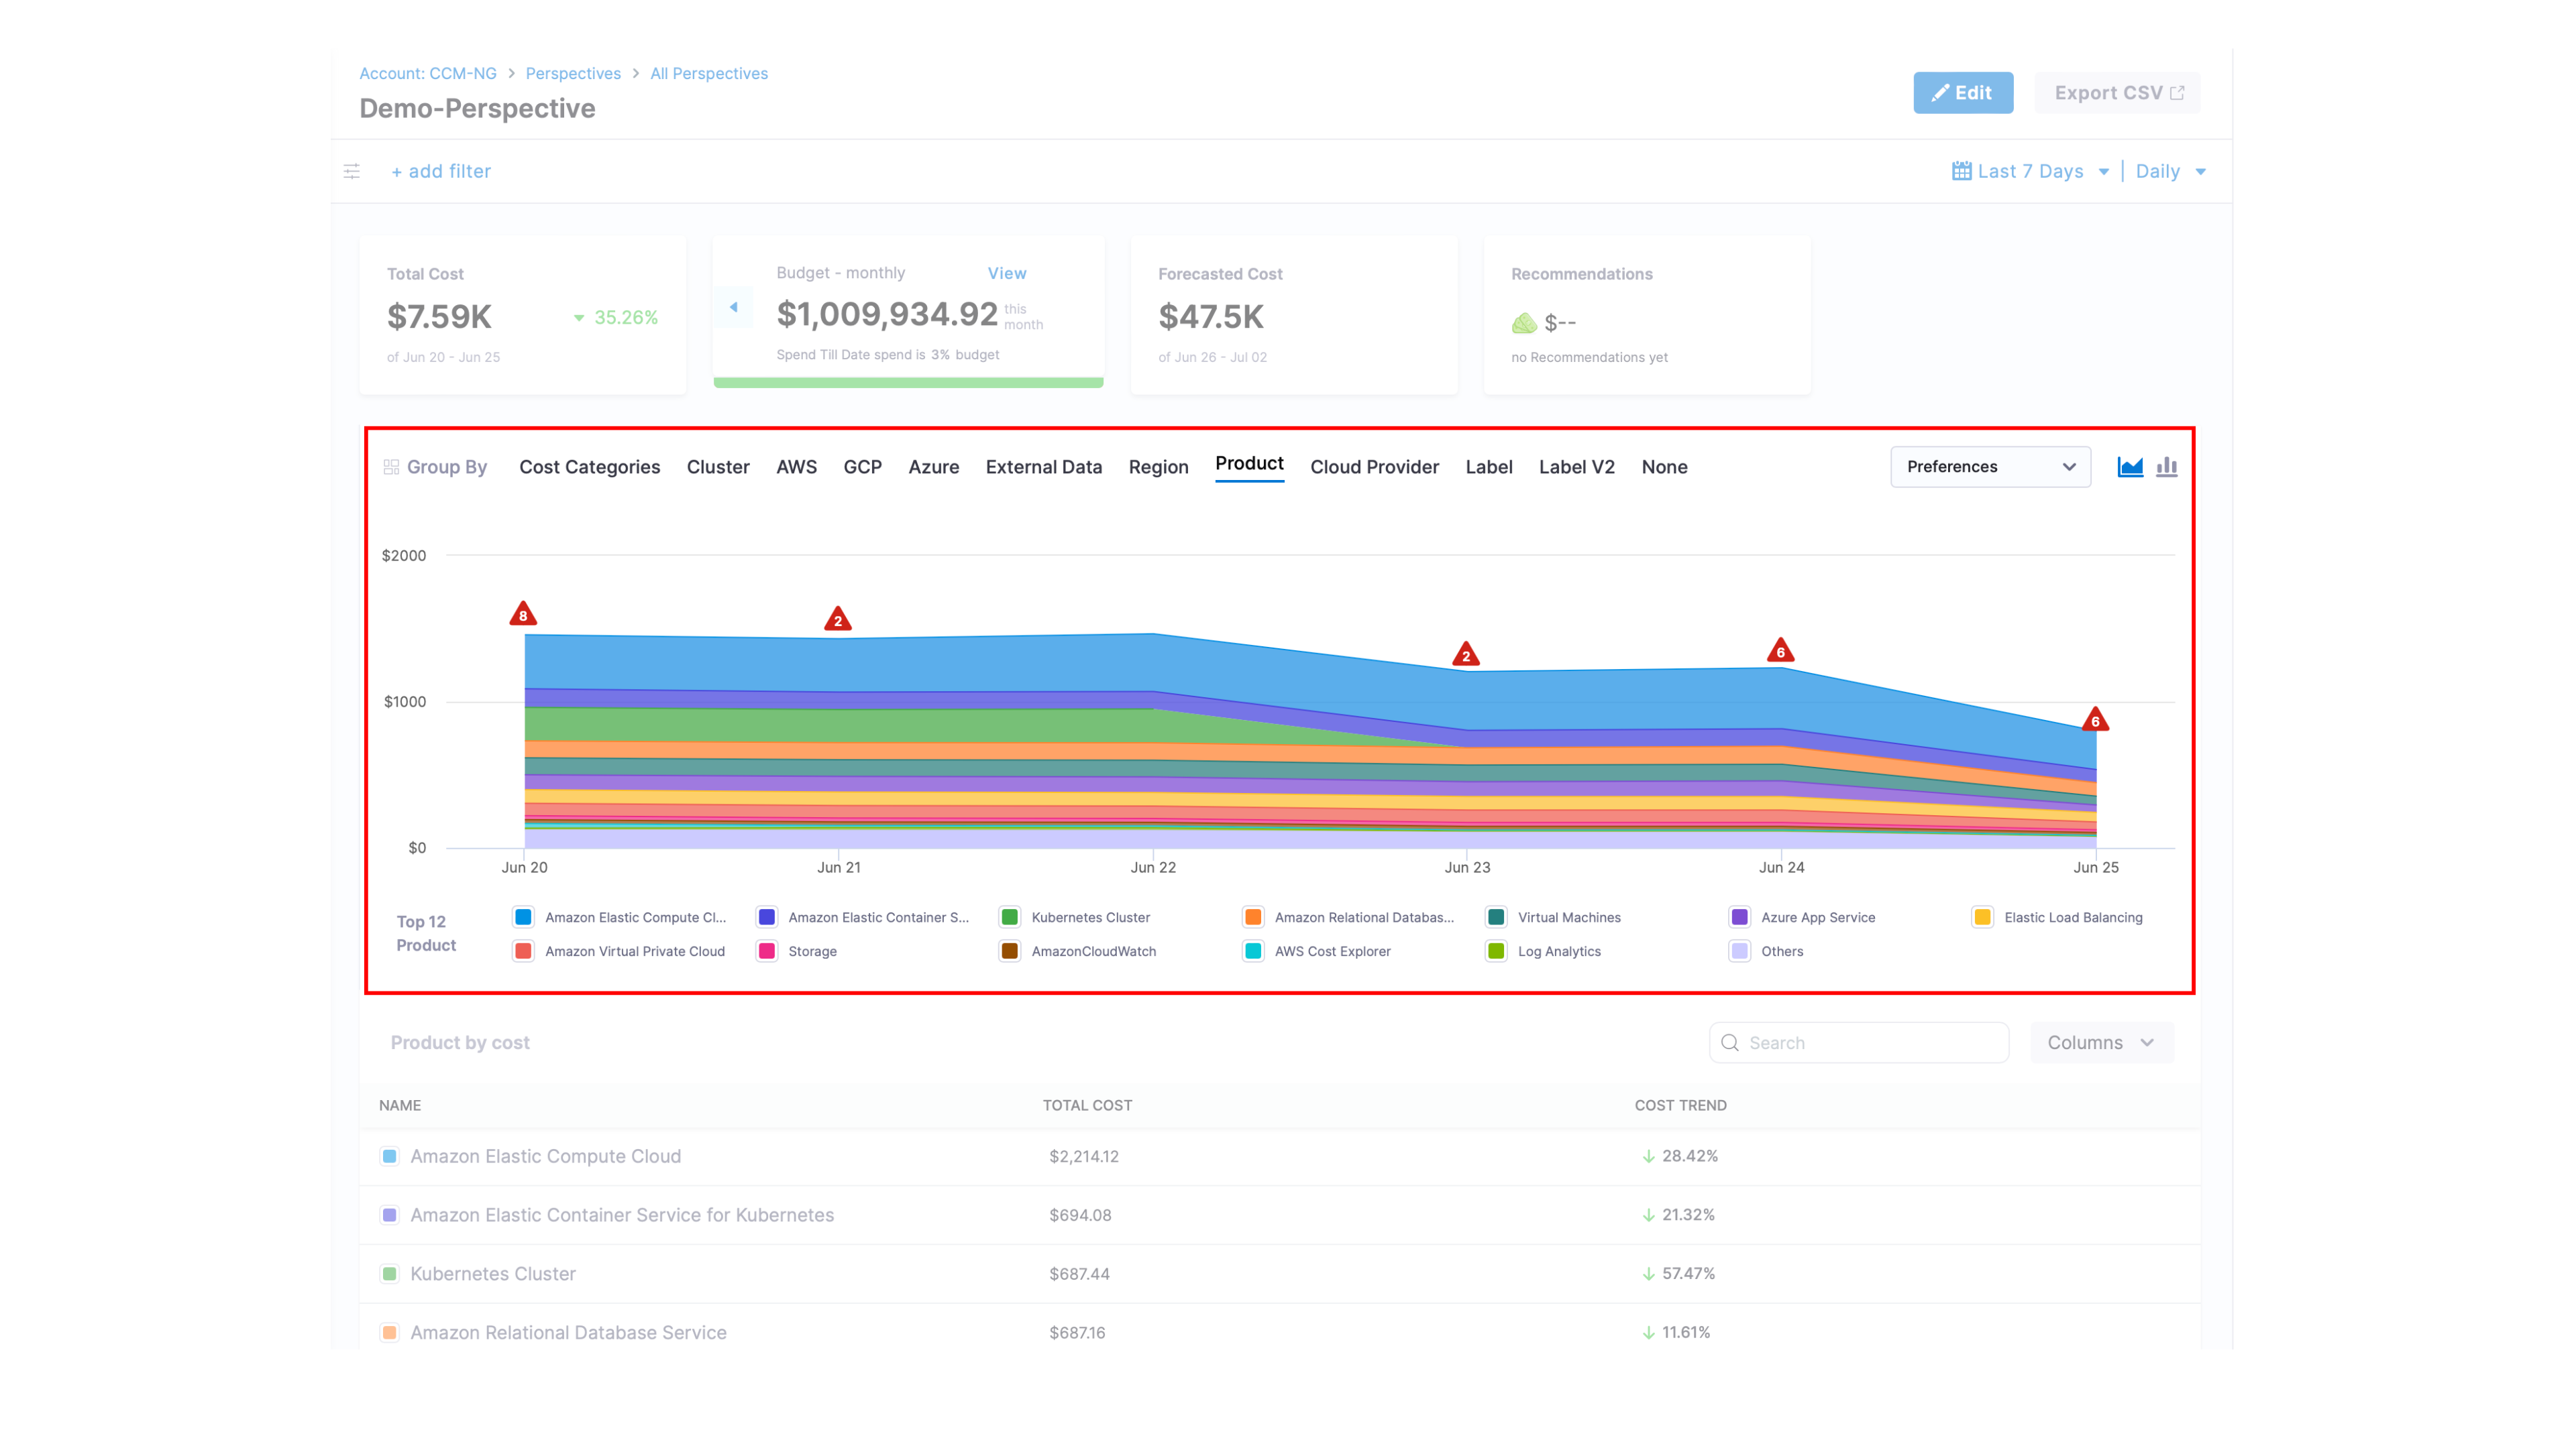Click the budget card left arrow

(x=734, y=308)
